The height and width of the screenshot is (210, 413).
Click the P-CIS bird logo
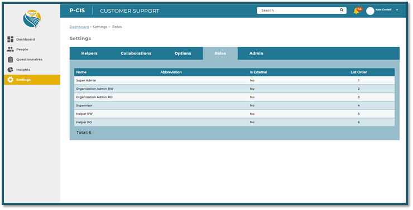[x=32, y=19]
